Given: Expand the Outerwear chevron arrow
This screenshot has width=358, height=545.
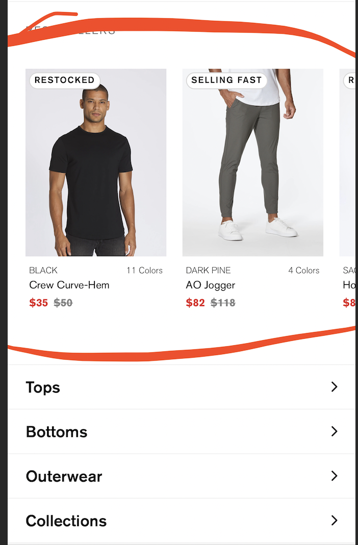Looking at the screenshot, I should (334, 476).
